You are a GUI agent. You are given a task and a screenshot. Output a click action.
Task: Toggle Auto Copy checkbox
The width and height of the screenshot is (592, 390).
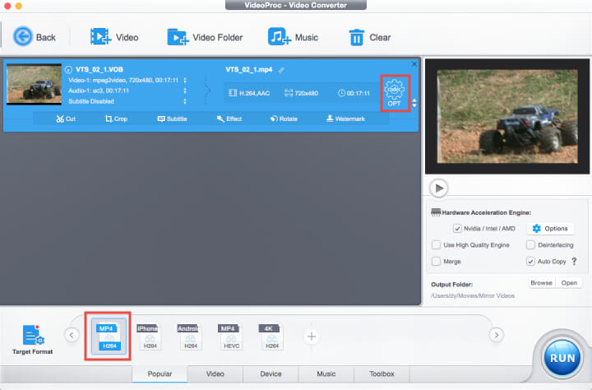[x=530, y=261]
